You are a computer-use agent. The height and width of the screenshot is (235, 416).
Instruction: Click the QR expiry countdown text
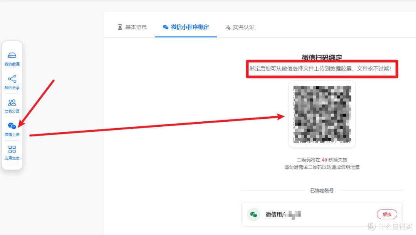pyautogui.click(x=322, y=159)
